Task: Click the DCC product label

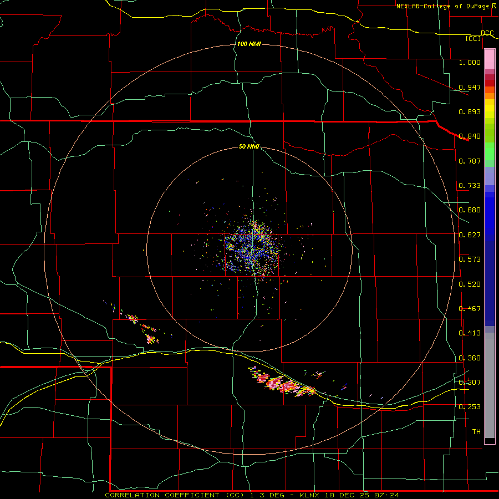Action: pyautogui.click(x=487, y=33)
